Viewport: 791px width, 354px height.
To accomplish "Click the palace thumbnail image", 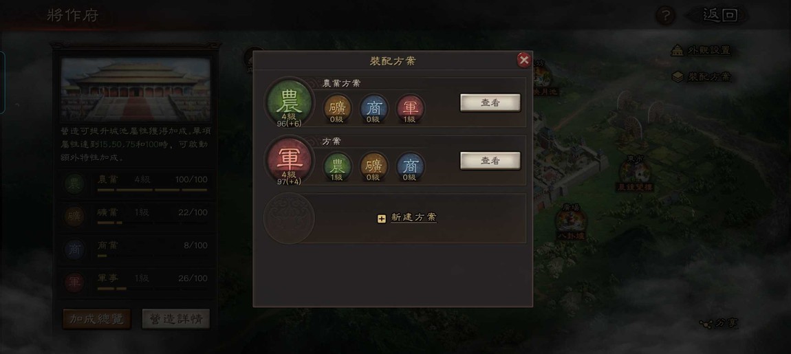I will pyautogui.click(x=136, y=90).
